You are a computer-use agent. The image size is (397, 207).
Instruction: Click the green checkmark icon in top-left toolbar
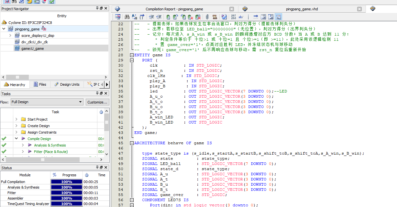click(x=52, y=1)
